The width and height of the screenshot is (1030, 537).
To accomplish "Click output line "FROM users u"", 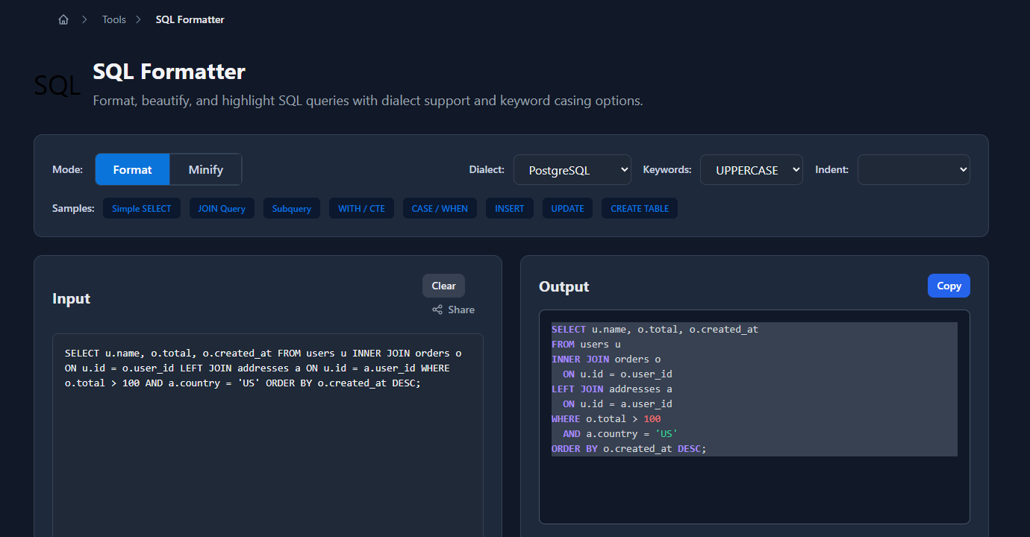I will click(586, 344).
